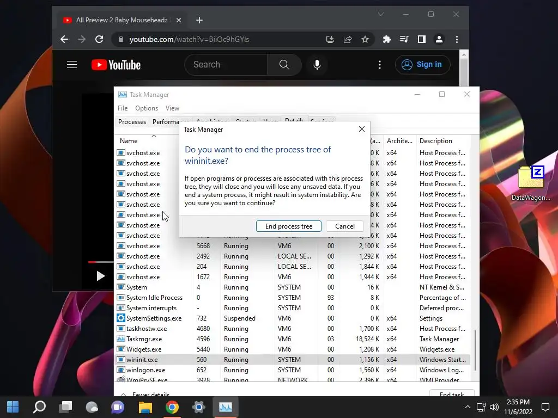Screen dimensions: 558x418
Task: Click the install app icon in address bar
Action: (330, 39)
